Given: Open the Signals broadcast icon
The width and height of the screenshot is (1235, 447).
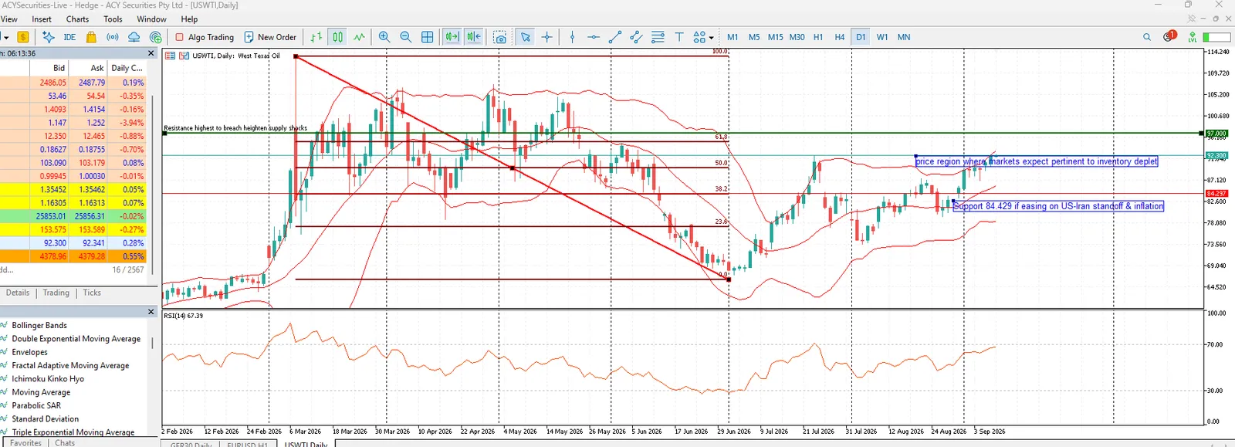Looking at the screenshot, I should (x=113, y=37).
